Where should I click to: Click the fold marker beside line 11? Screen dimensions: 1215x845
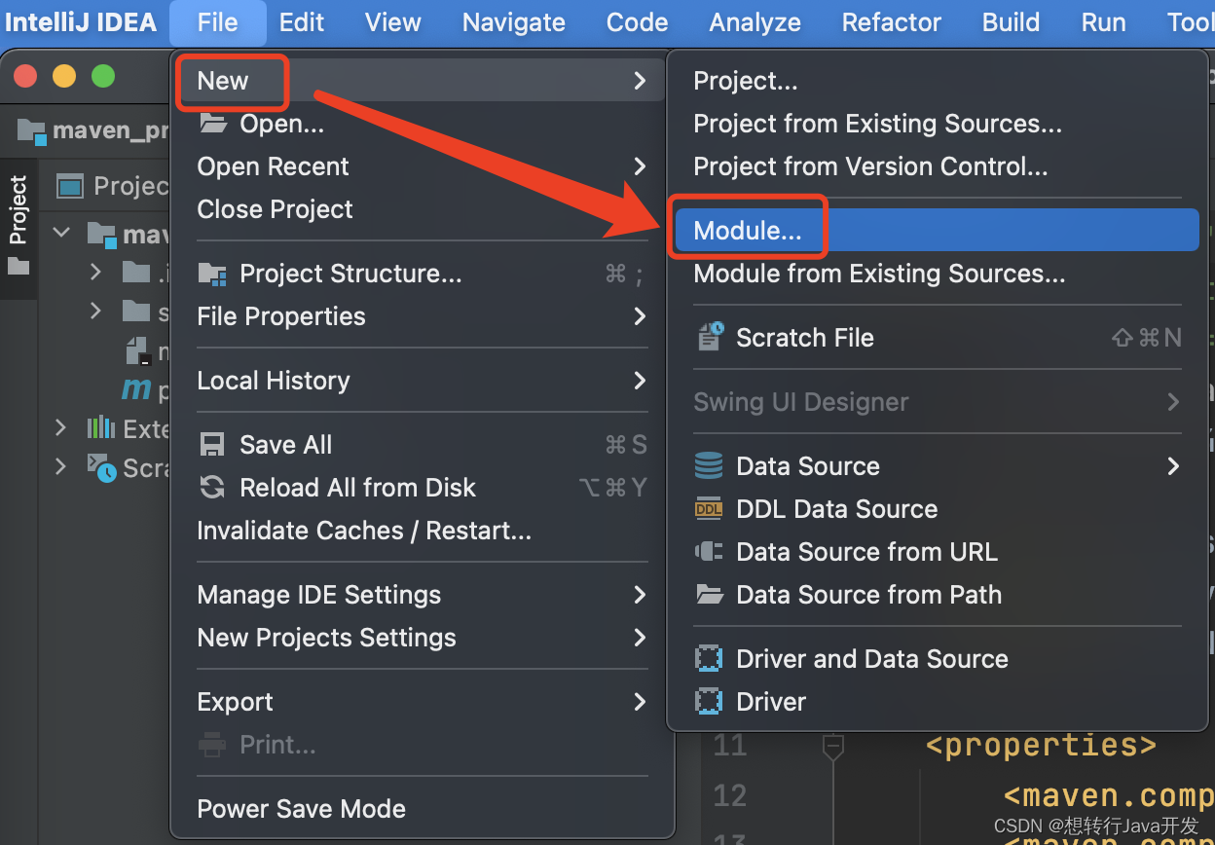(831, 747)
